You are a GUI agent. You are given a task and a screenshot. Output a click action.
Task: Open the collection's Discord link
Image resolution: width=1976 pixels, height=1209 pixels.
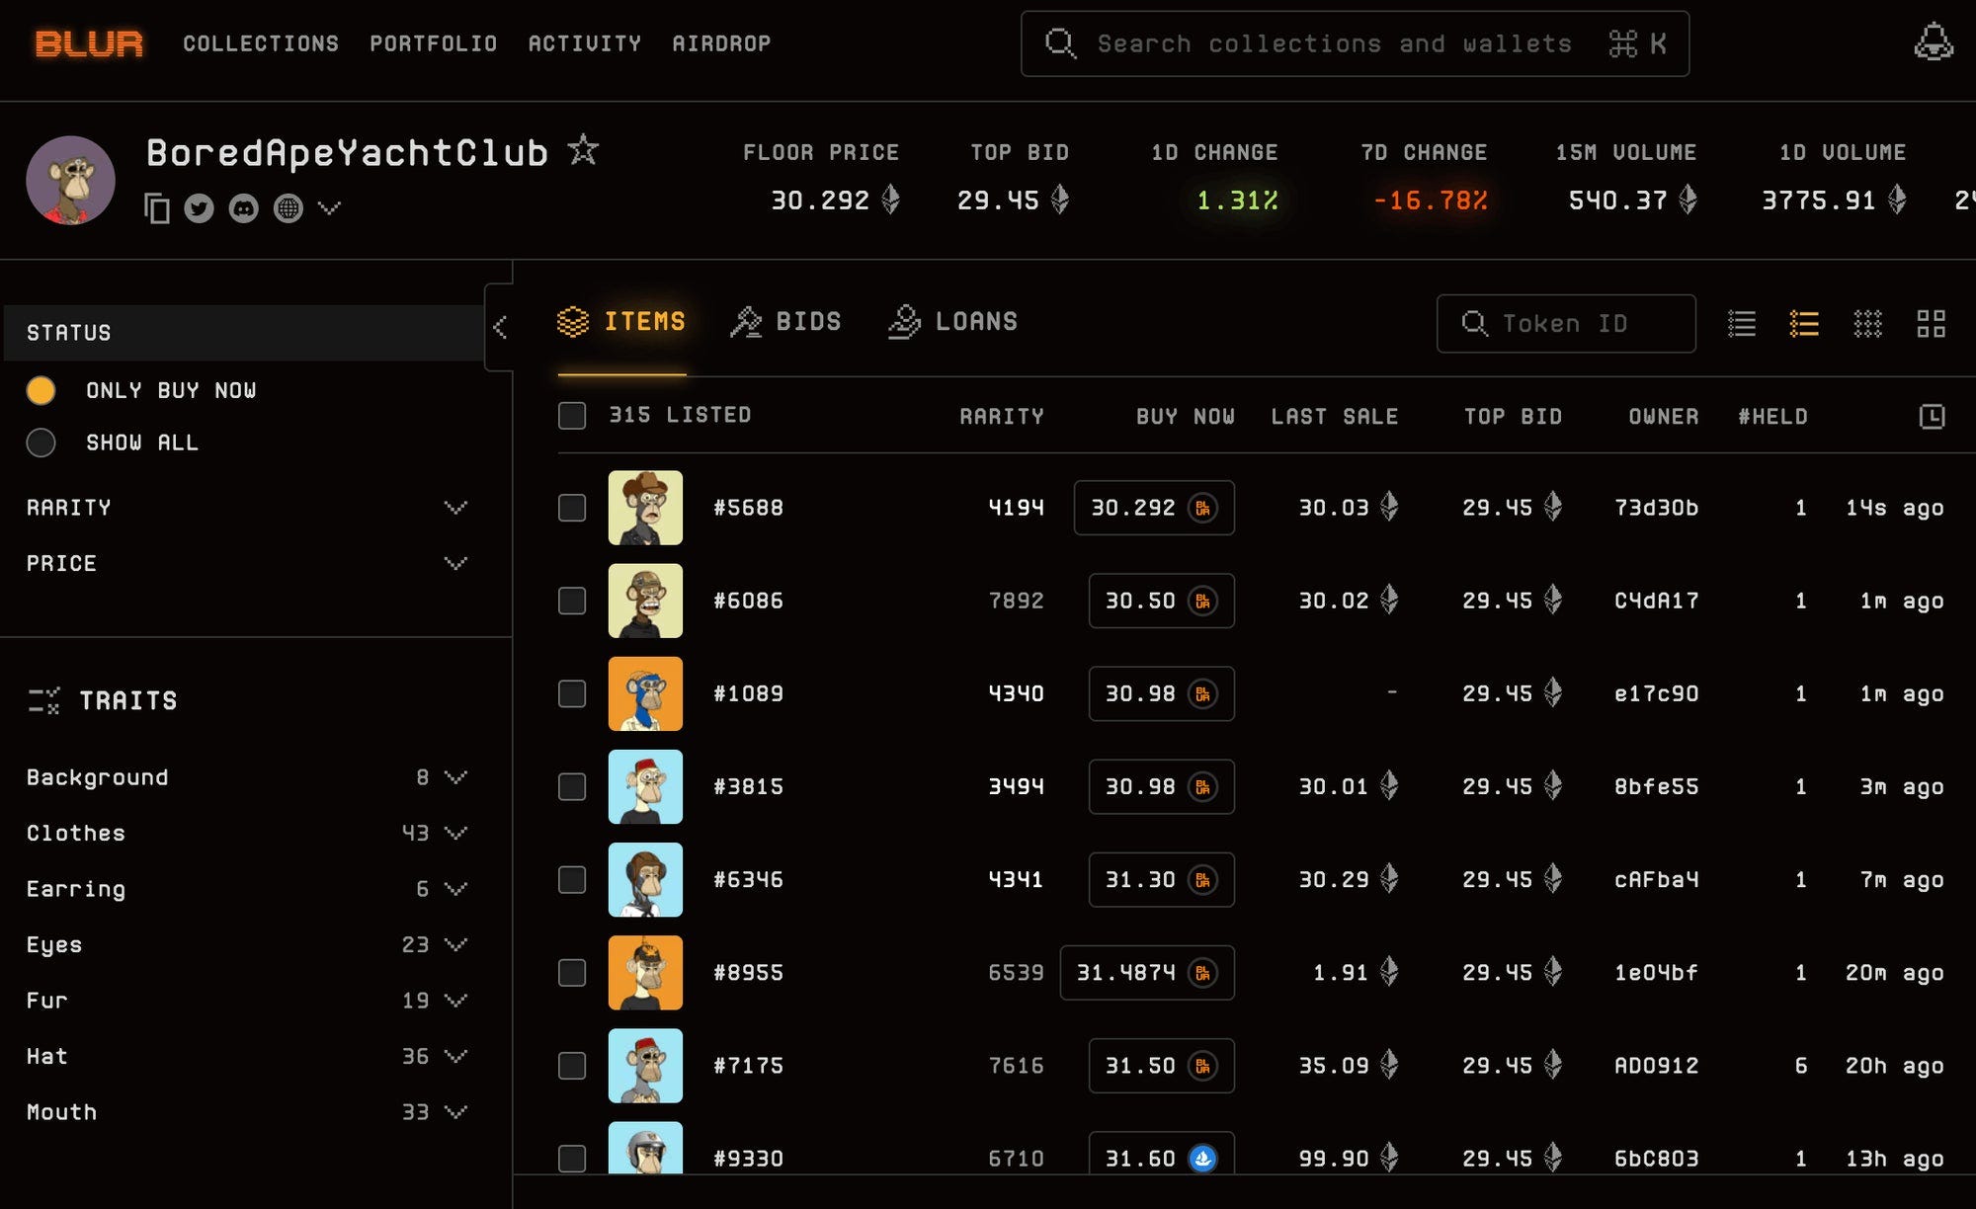[243, 208]
